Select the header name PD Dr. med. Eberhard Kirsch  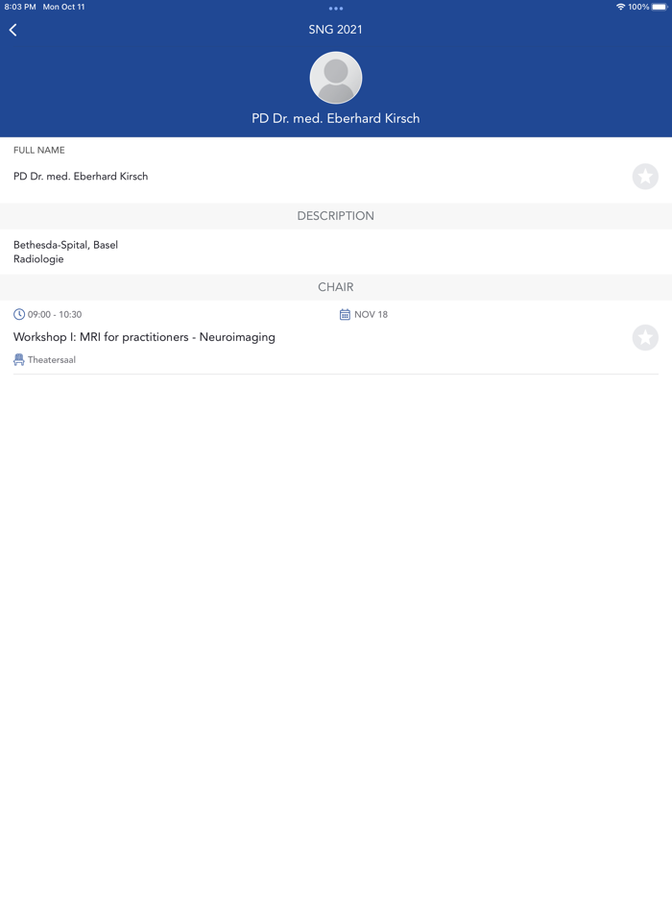(336, 118)
